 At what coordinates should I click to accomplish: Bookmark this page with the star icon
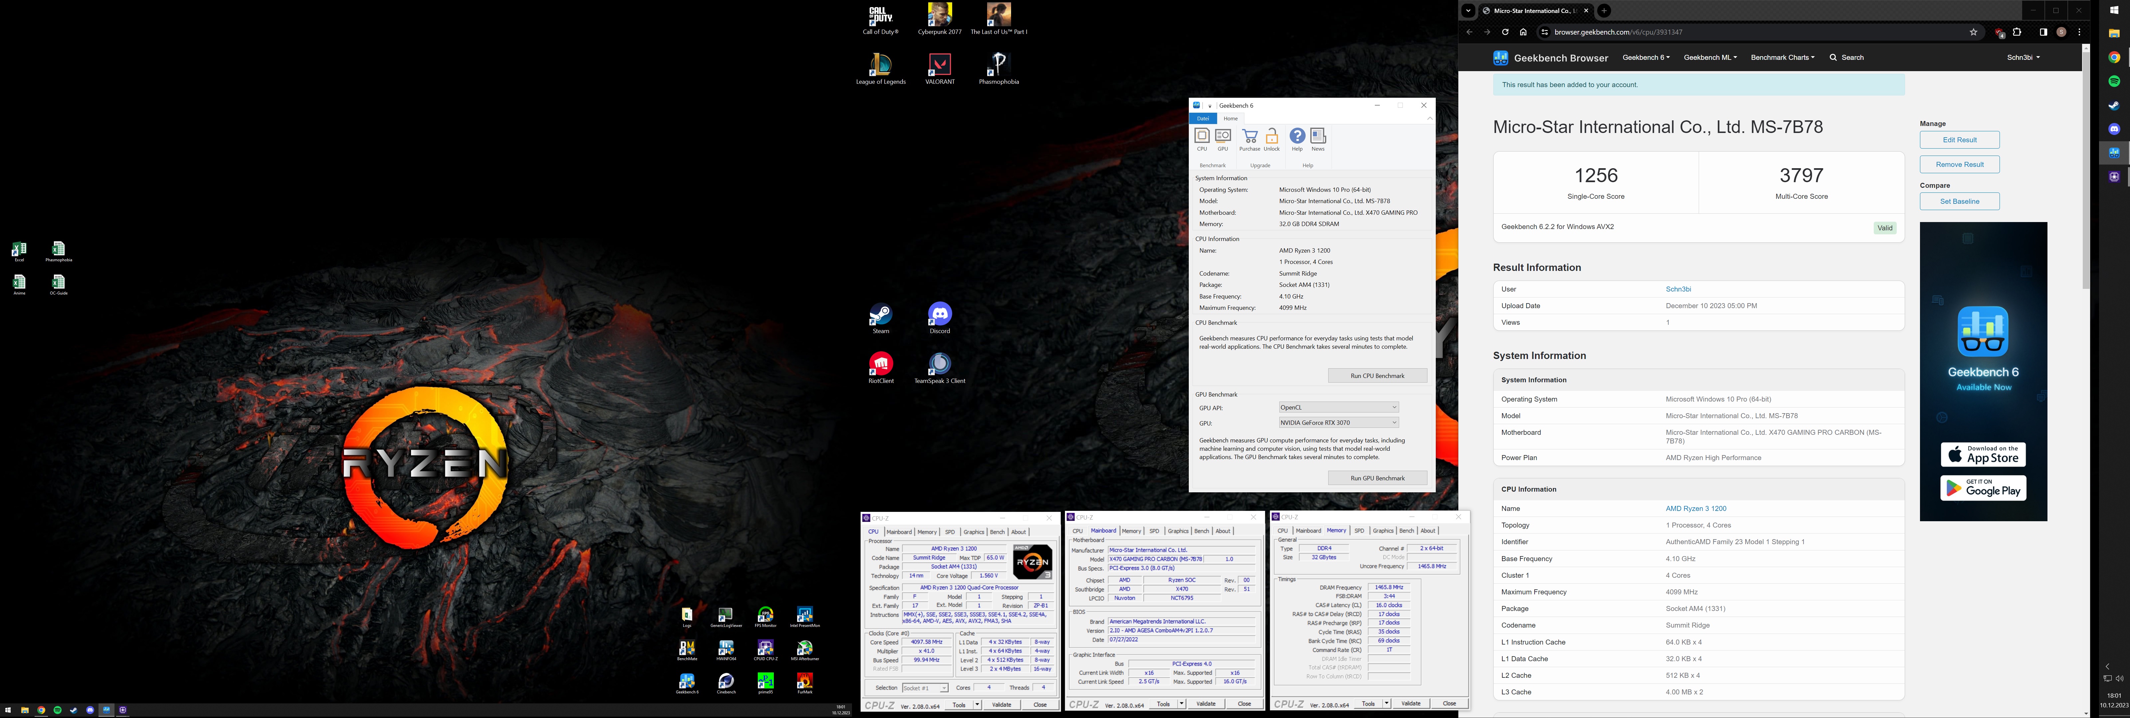point(1974,32)
